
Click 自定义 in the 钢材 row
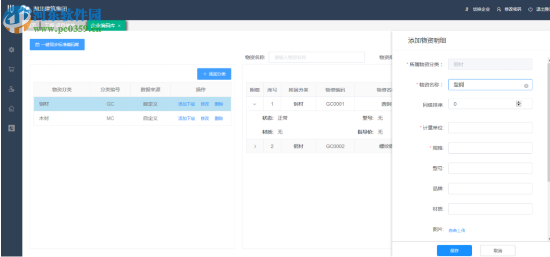[150, 104]
